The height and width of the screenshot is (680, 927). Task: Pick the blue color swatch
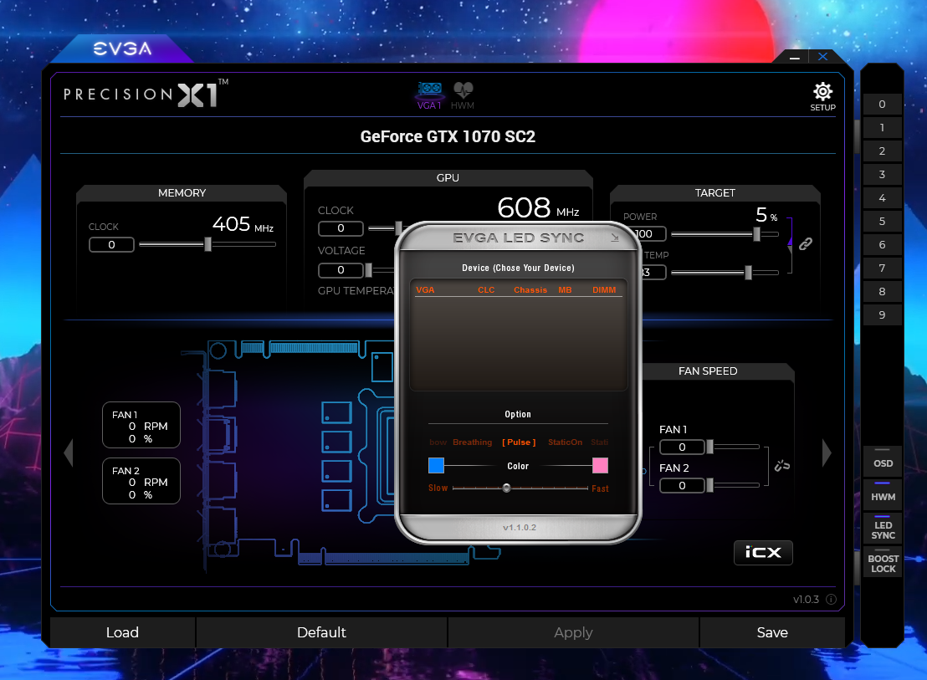click(x=436, y=466)
